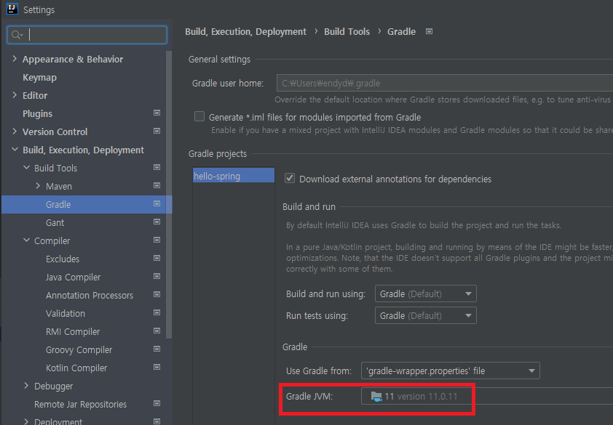
Task: Select hello-spring Gradle project
Action: [234, 175]
